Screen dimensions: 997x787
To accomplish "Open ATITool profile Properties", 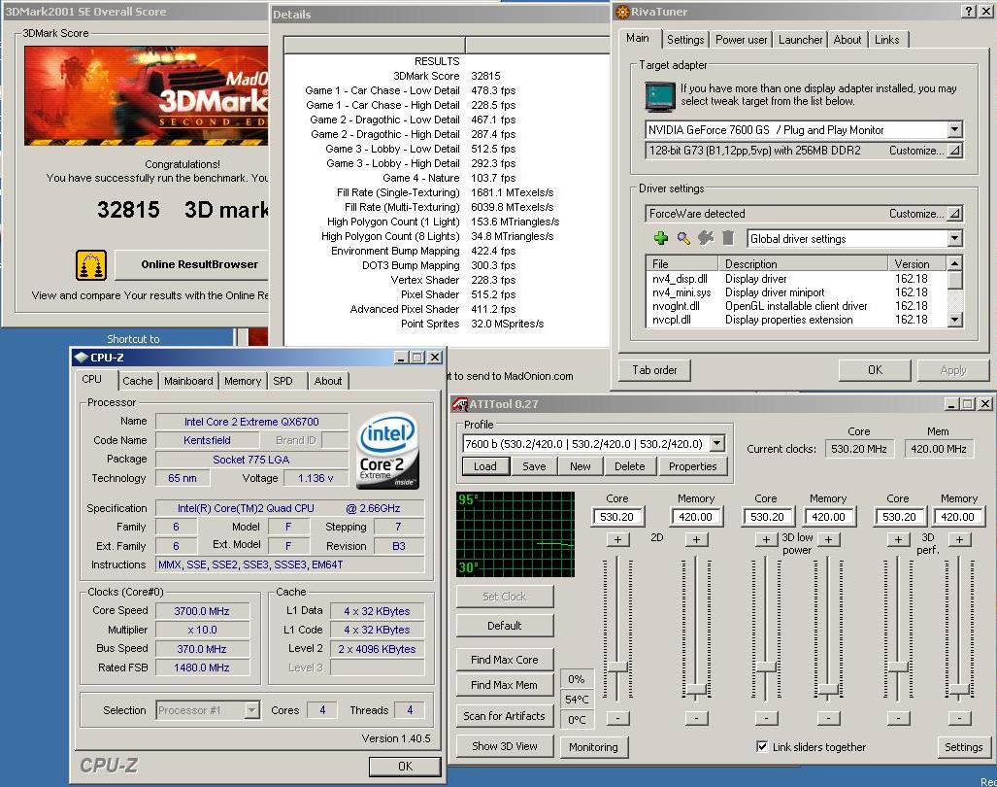I will tap(692, 466).
